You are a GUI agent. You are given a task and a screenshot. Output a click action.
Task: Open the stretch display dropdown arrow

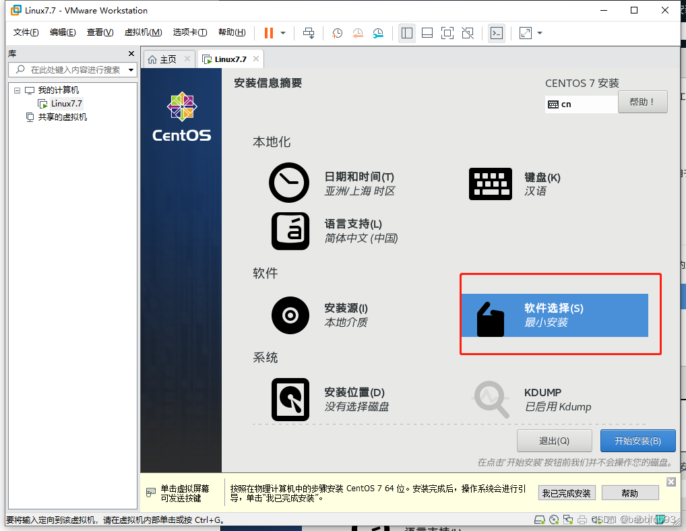540,33
